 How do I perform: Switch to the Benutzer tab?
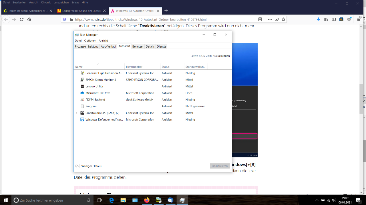(138, 46)
